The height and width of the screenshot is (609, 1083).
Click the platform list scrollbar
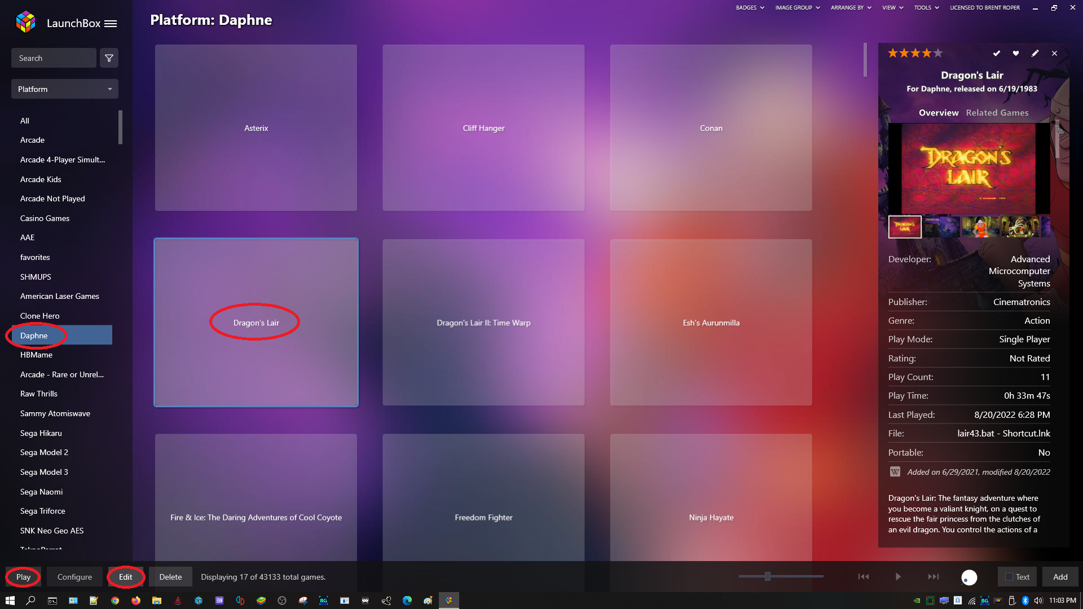(120, 127)
